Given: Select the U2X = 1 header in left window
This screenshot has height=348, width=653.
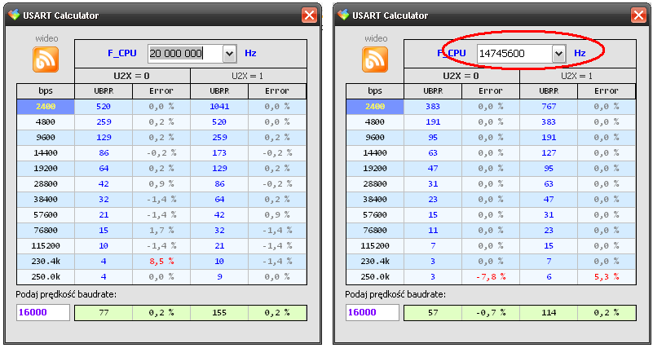Looking at the screenshot, I should tap(249, 76).
